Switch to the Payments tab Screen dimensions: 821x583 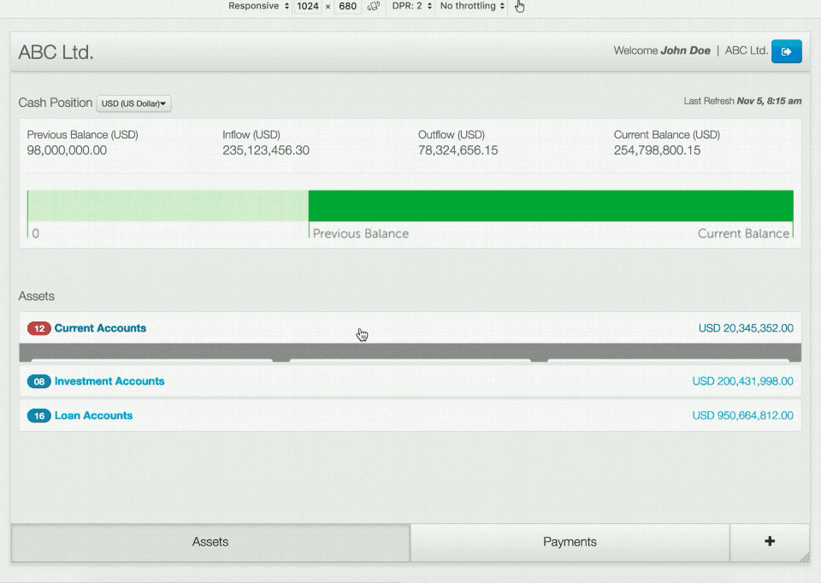tap(570, 542)
